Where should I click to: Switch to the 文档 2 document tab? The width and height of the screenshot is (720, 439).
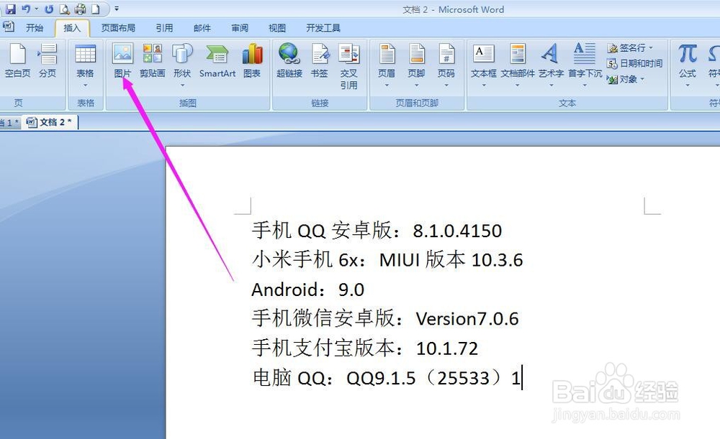coord(50,121)
